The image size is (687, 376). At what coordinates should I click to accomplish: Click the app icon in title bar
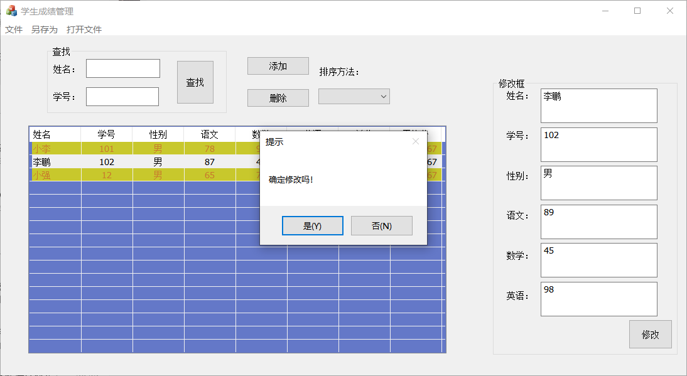[x=11, y=11]
